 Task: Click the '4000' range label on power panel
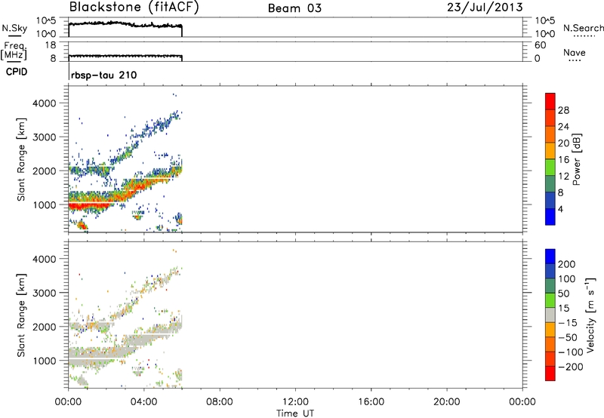(x=45, y=103)
